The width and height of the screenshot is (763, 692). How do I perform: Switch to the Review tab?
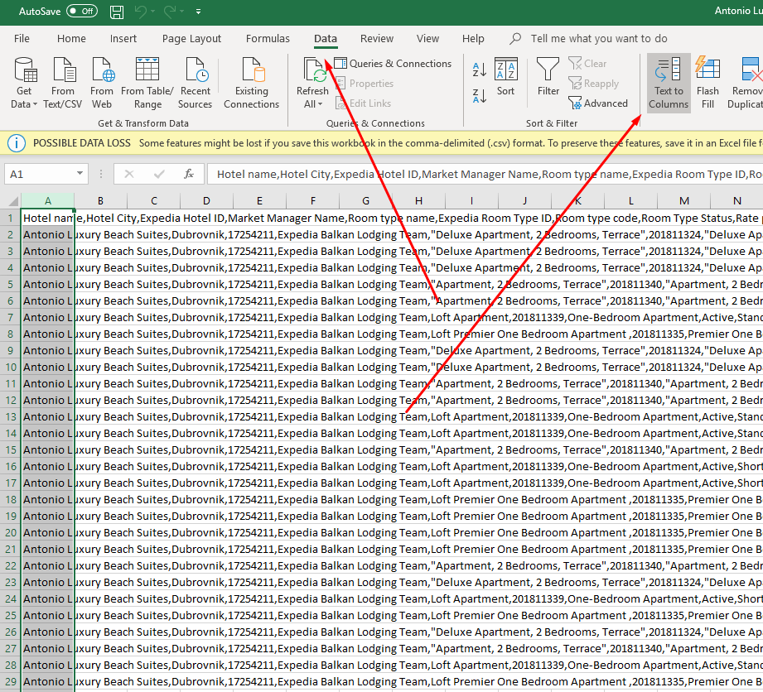tap(377, 38)
